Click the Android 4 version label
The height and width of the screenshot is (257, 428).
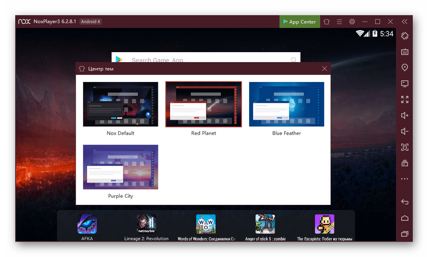(90, 21)
